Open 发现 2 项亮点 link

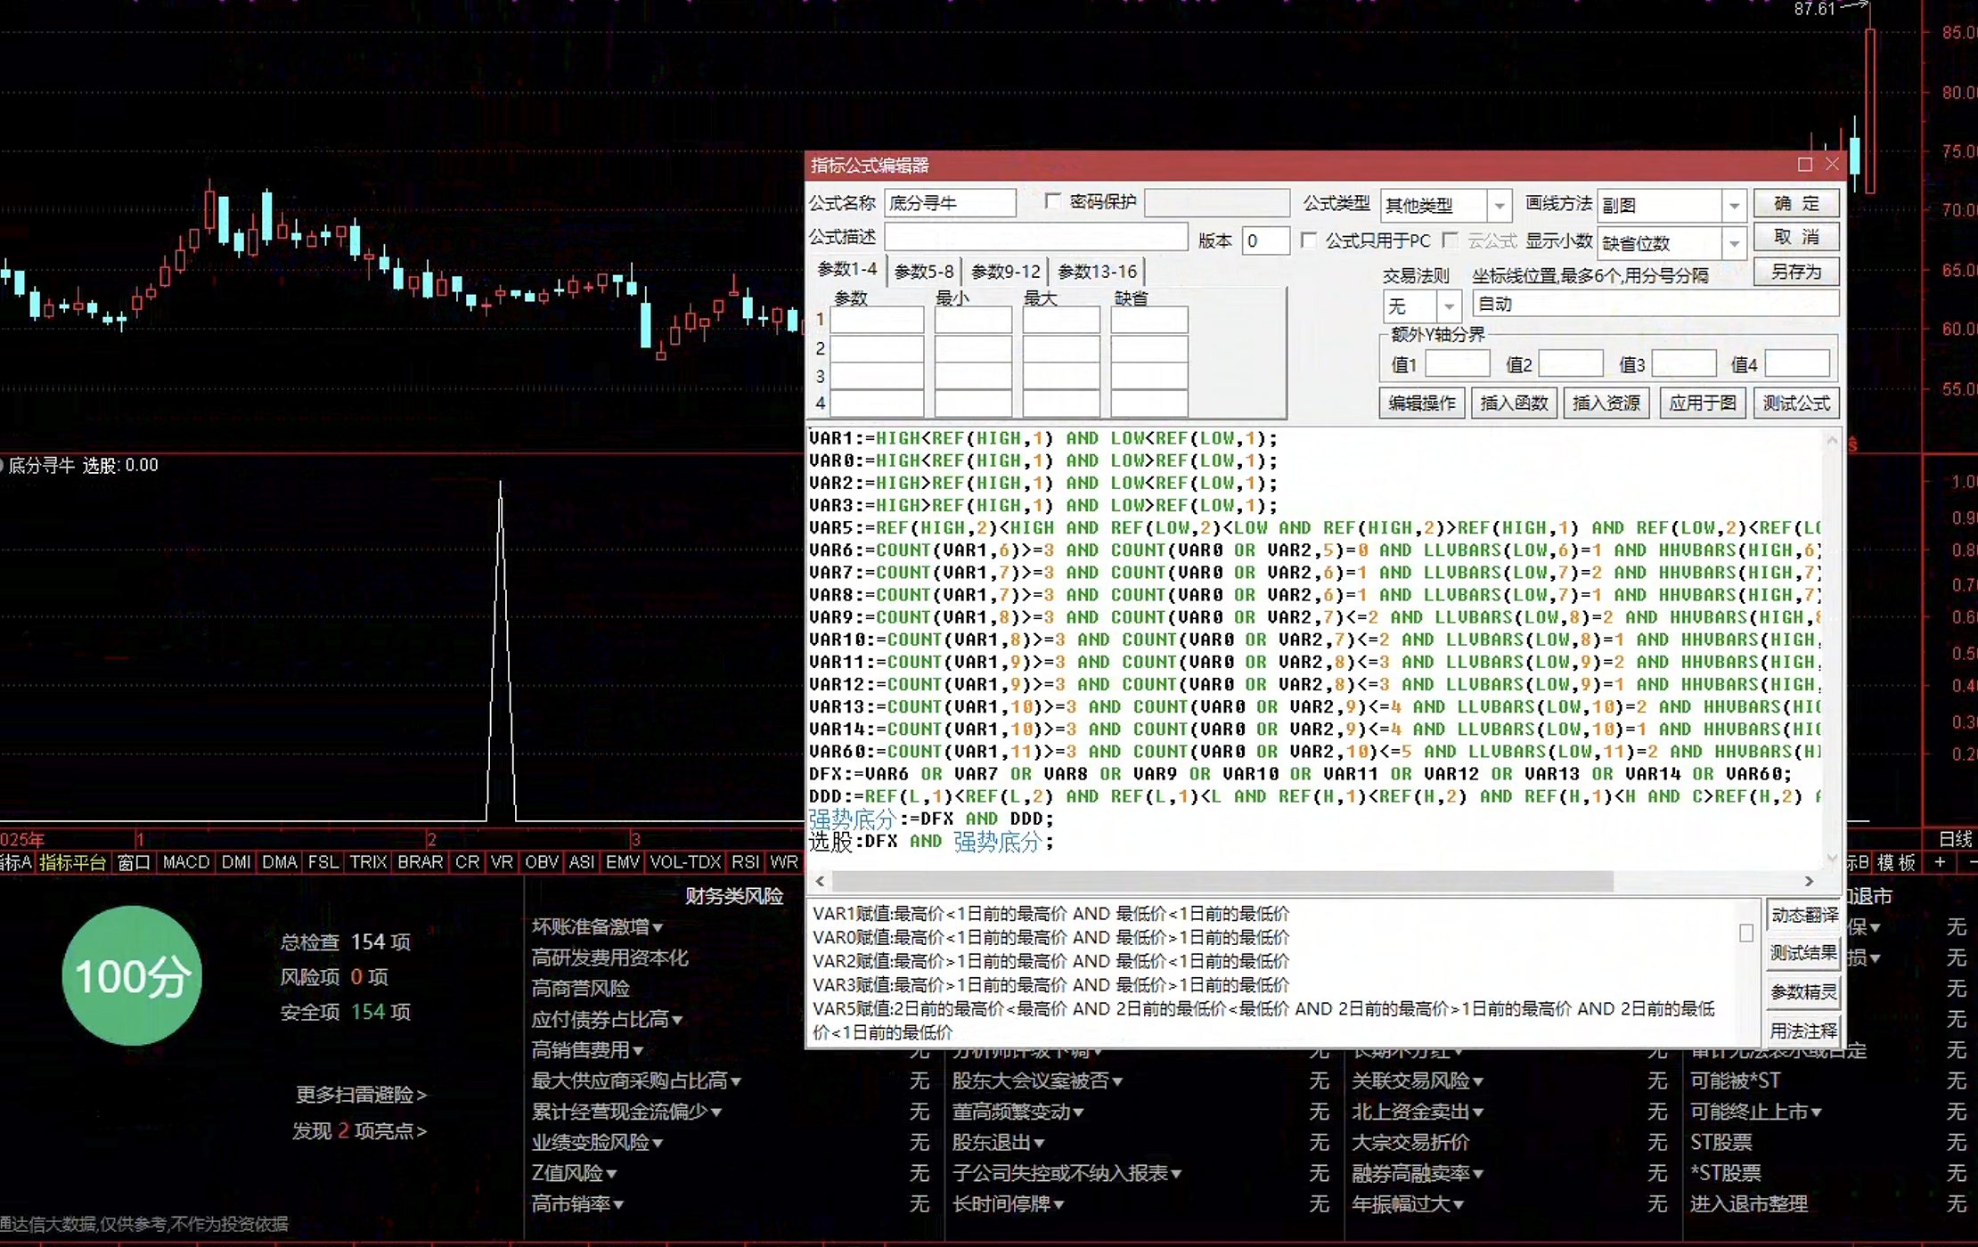tap(359, 1130)
